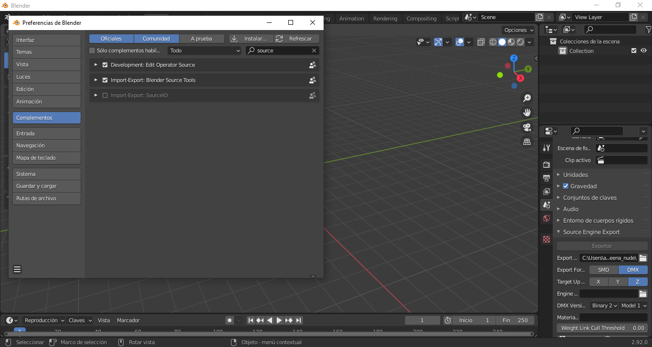Enable Import-Export: SourceIO add-on checkbox
This screenshot has width=652, height=347.
point(105,95)
